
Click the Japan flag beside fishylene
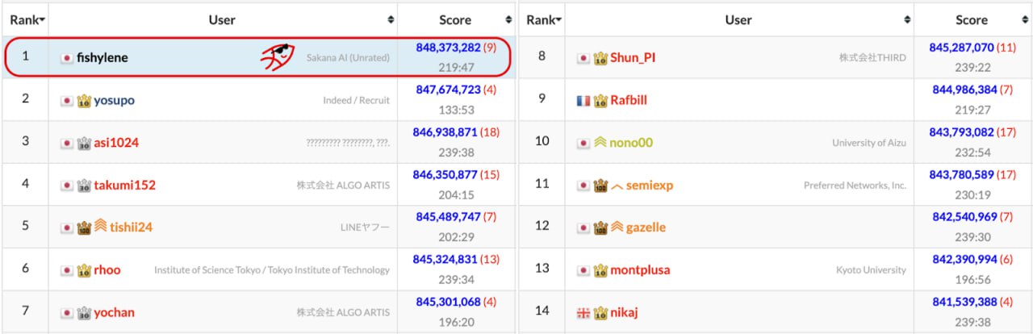click(x=67, y=58)
